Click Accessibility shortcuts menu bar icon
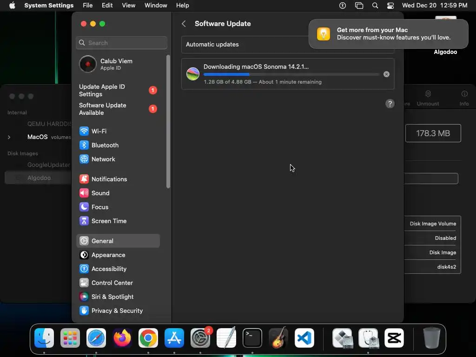 click(343, 6)
